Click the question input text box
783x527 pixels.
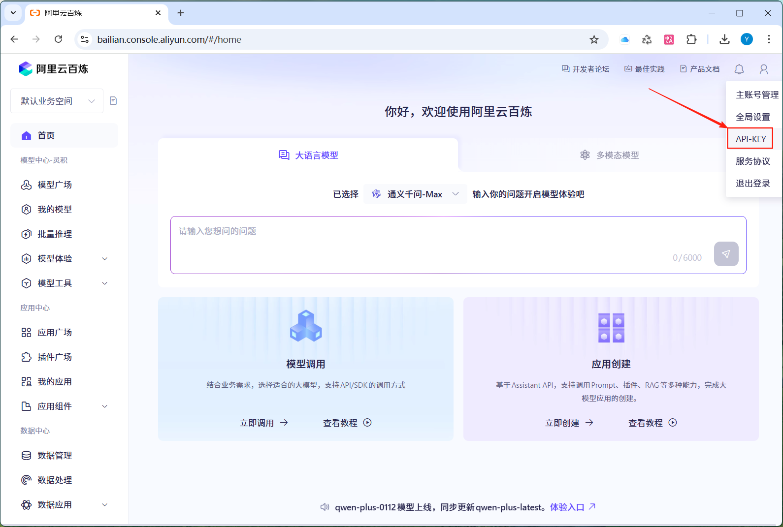click(x=458, y=245)
